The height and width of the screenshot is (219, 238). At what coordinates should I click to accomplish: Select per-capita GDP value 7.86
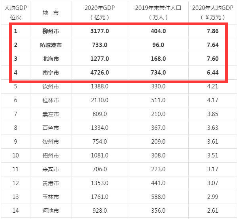[213, 31]
